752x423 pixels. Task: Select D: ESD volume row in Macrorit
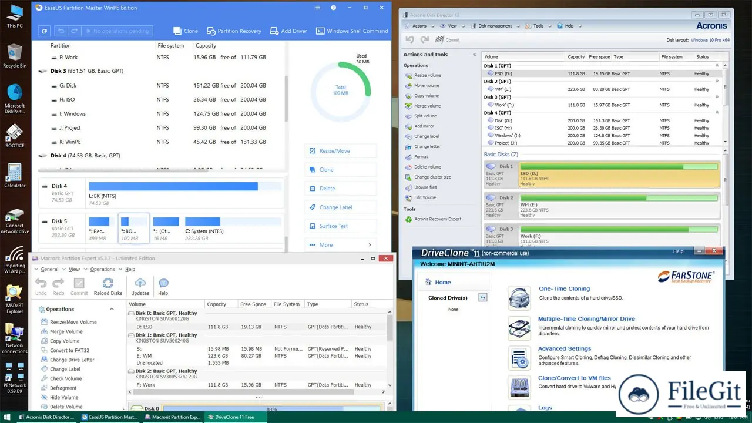tap(257, 327)
